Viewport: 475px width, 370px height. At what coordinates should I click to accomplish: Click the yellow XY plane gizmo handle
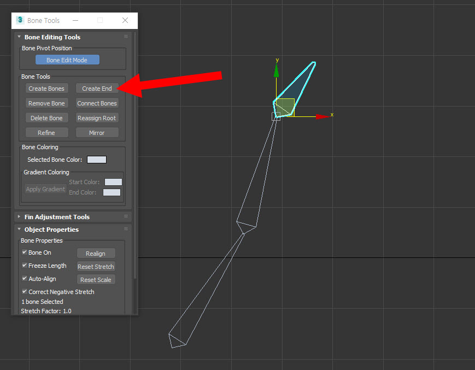(286, 107)
